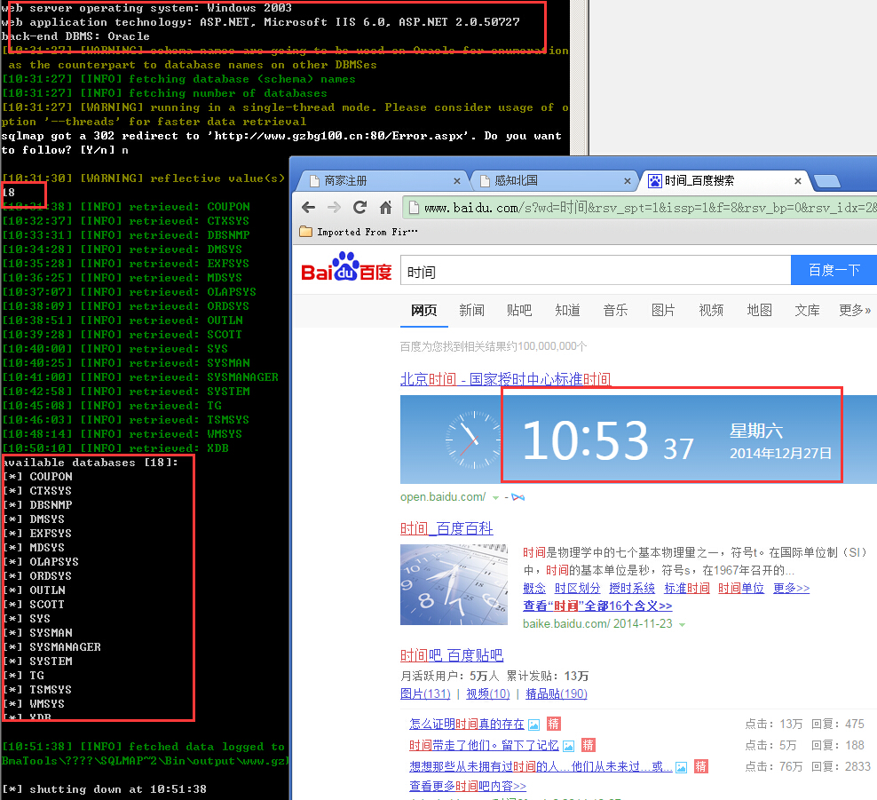Open the 精品贴(190) link

point(556,693)
